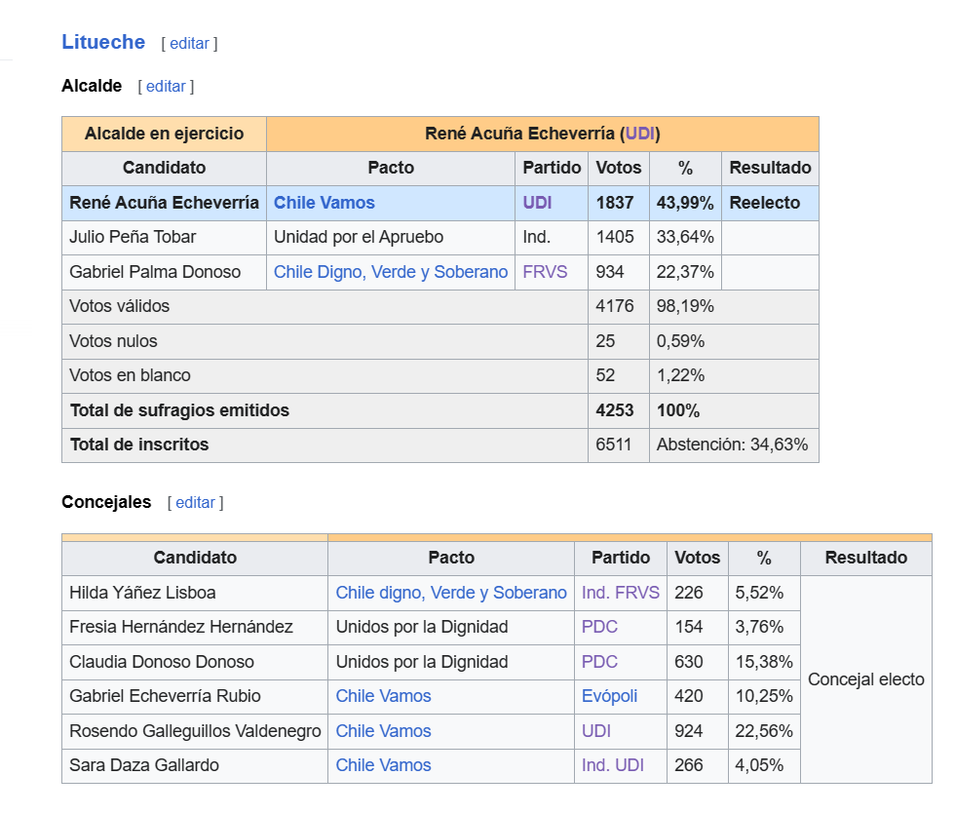Open PDC link in Claudia Donoso row
The width and height of the screenshot is (955, 814).
click(x=600, y=662)
